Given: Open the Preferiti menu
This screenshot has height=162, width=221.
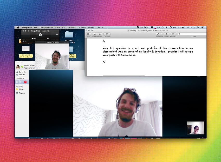Looking at the screenshot, I should click(82, 27).
